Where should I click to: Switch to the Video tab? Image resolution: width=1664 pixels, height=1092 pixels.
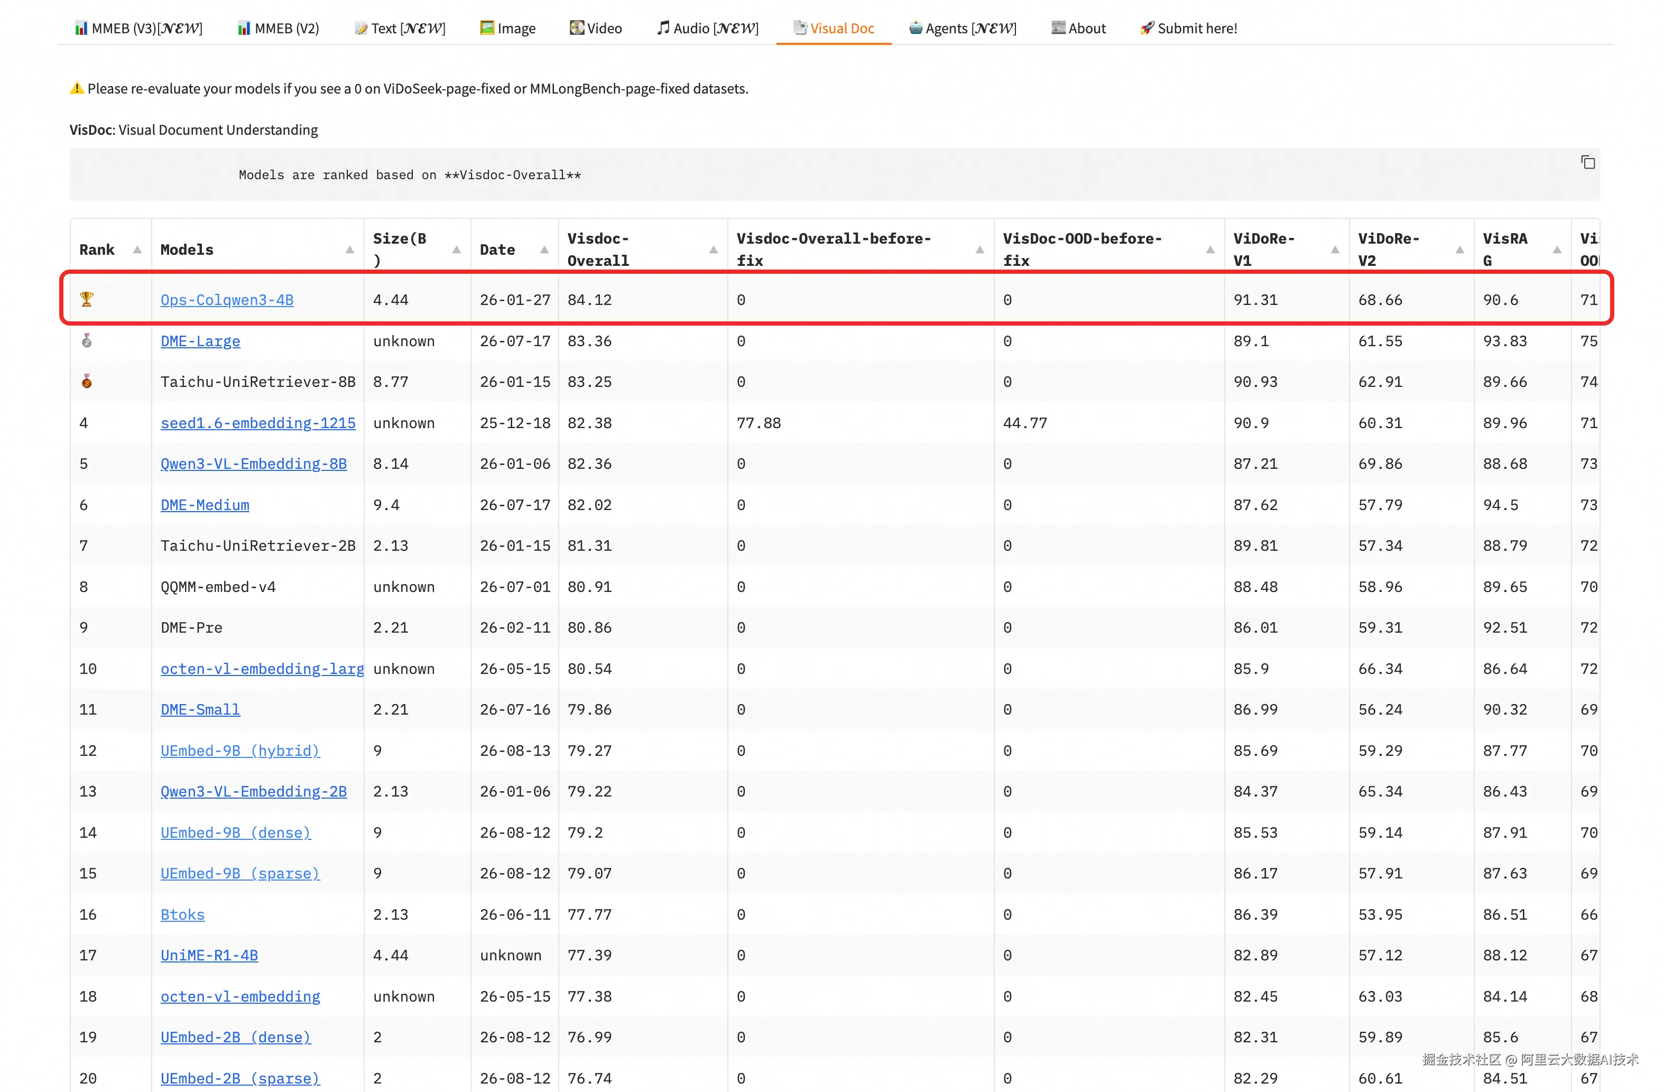pos(596,28)
